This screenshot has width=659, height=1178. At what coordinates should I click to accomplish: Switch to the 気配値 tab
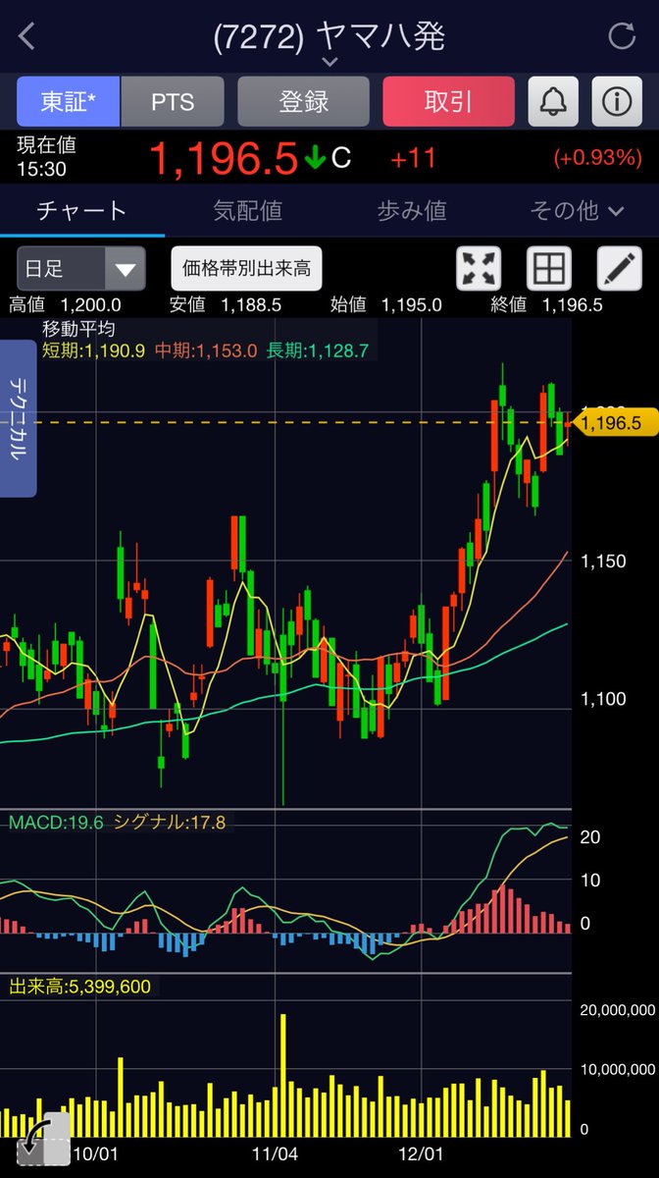click(x=247, y=210)
